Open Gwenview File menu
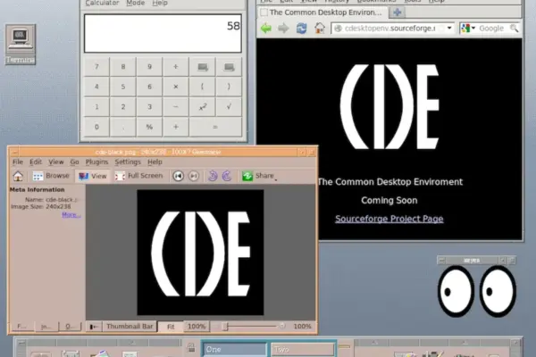 pos(18,162)
